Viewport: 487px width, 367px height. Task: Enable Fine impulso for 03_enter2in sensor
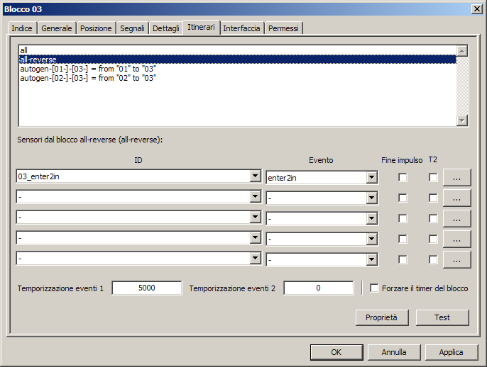[x=403, y=178]
